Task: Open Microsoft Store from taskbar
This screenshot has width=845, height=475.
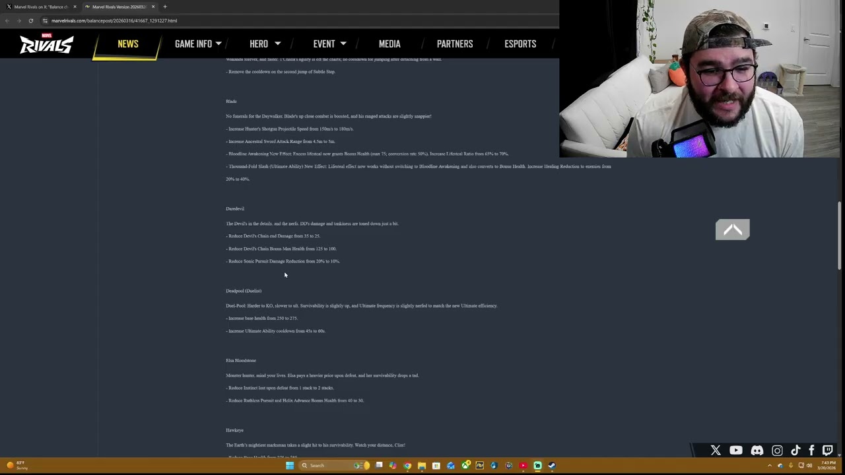Action: [x=436, y=466]
